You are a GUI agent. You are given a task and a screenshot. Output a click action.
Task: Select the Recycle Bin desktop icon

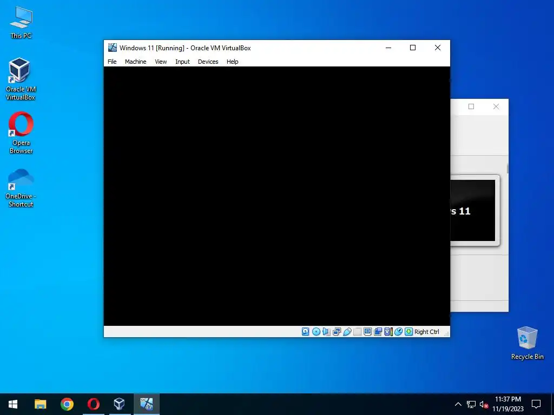tap(527, 343)
